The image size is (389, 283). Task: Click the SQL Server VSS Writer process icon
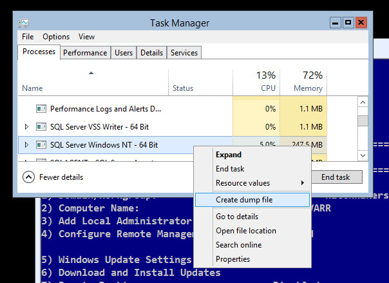coord(41,127)
